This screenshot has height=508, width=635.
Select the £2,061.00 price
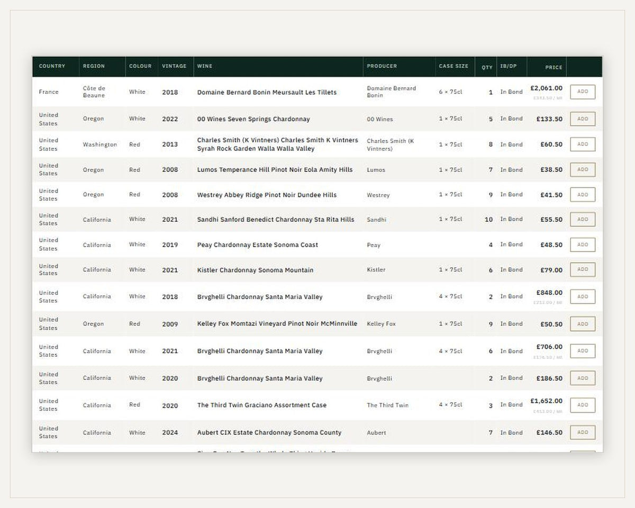click(x=546, y=88)
